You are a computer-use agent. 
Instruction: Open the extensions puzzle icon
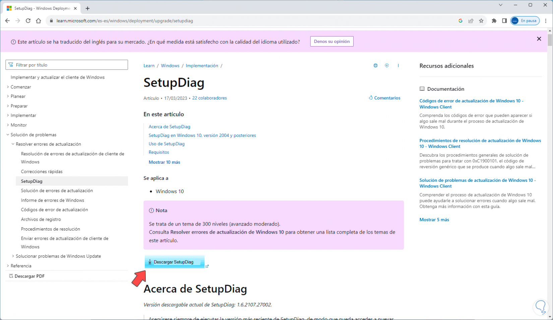pyautogui.click(x=494, y=21)
